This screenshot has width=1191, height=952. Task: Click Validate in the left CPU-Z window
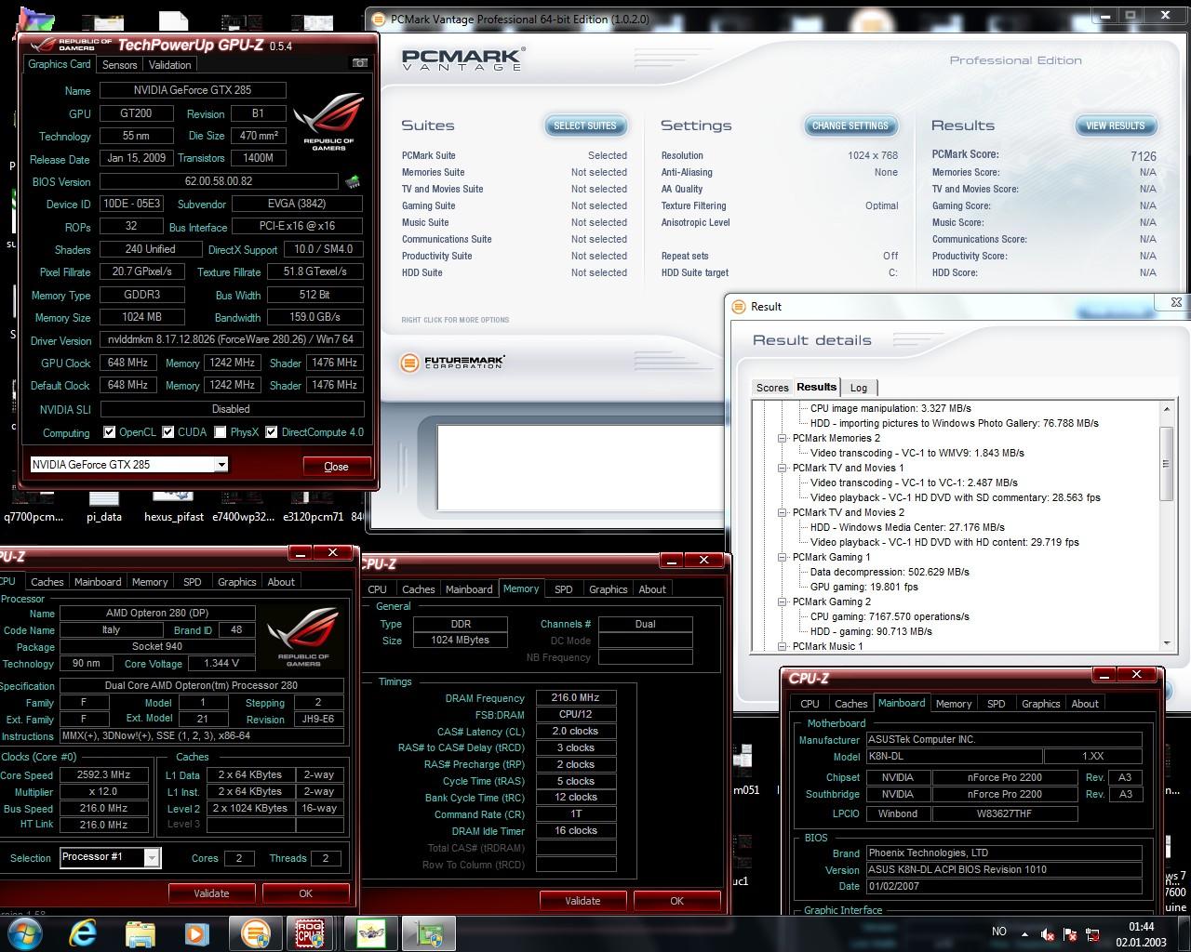pos(211,892)
